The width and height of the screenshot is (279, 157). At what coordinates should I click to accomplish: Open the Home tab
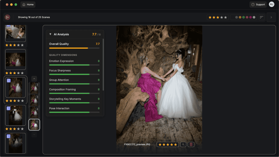click(x=28, y=4)
